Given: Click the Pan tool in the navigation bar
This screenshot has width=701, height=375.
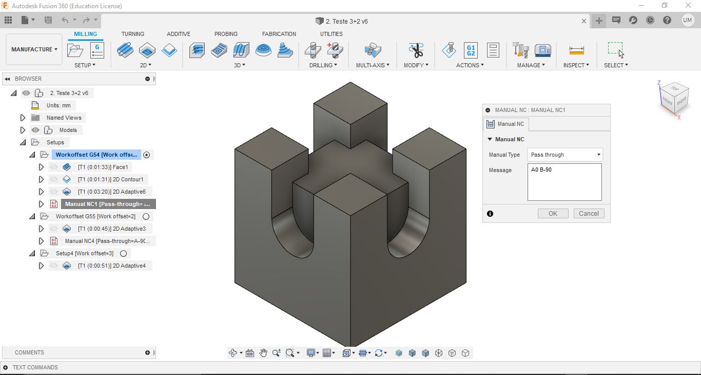Looking at the screenshot, I should tap(263, 353).
